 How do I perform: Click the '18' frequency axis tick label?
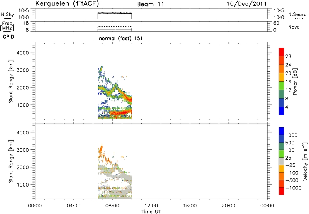point(26,23)
